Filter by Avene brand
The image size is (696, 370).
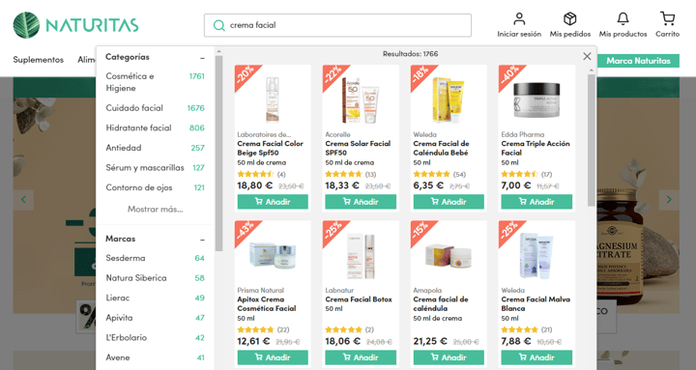coord(155,357)
